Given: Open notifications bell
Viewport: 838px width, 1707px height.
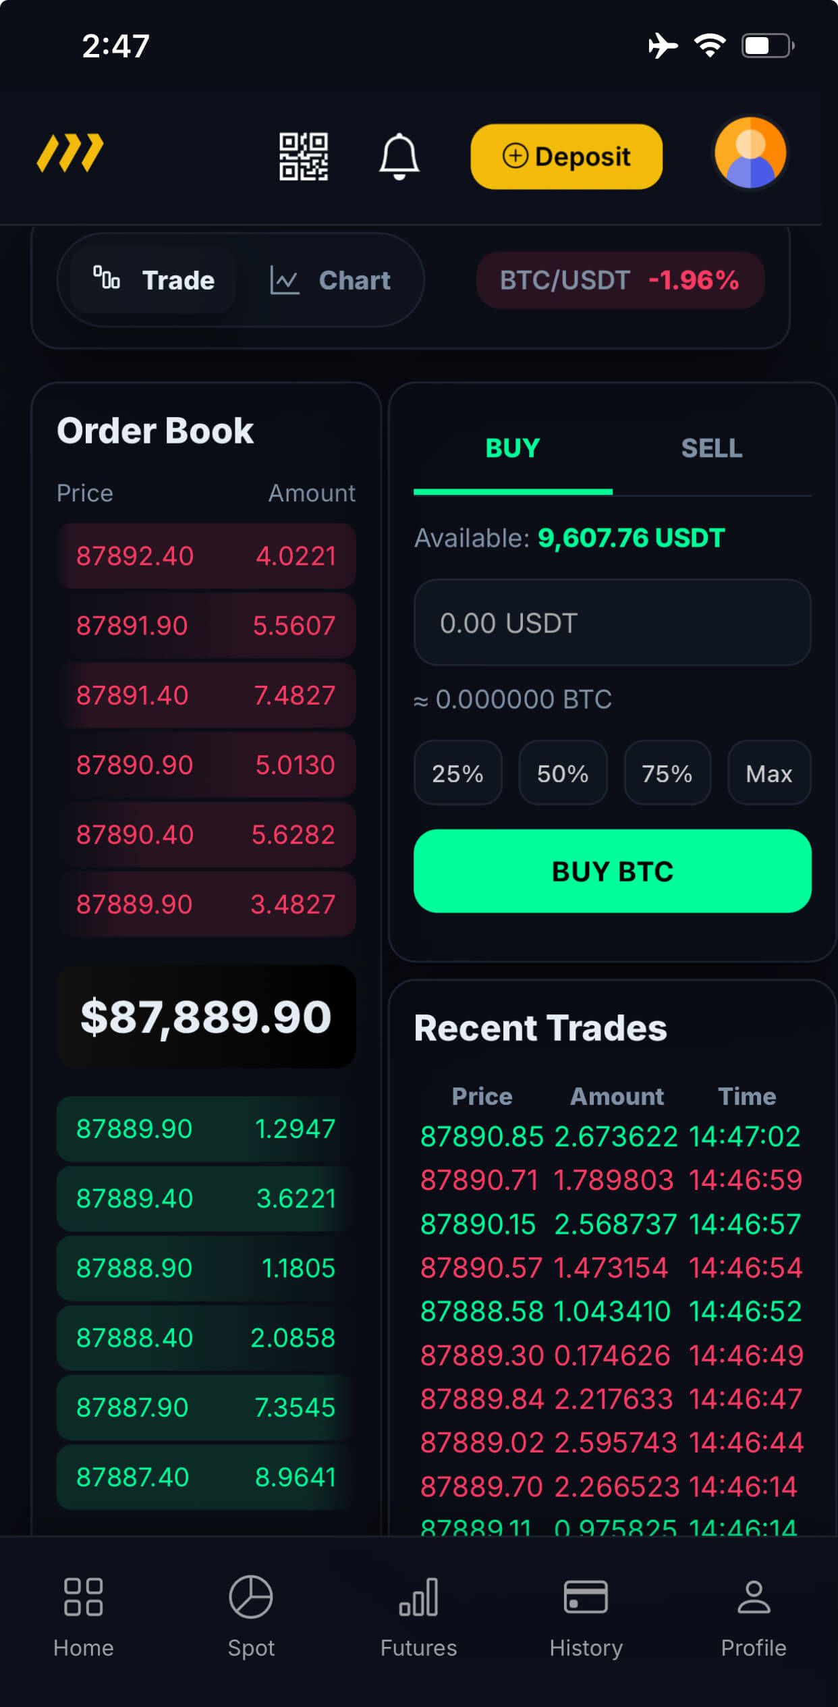Looking at the screenshot, I should 399,156.
